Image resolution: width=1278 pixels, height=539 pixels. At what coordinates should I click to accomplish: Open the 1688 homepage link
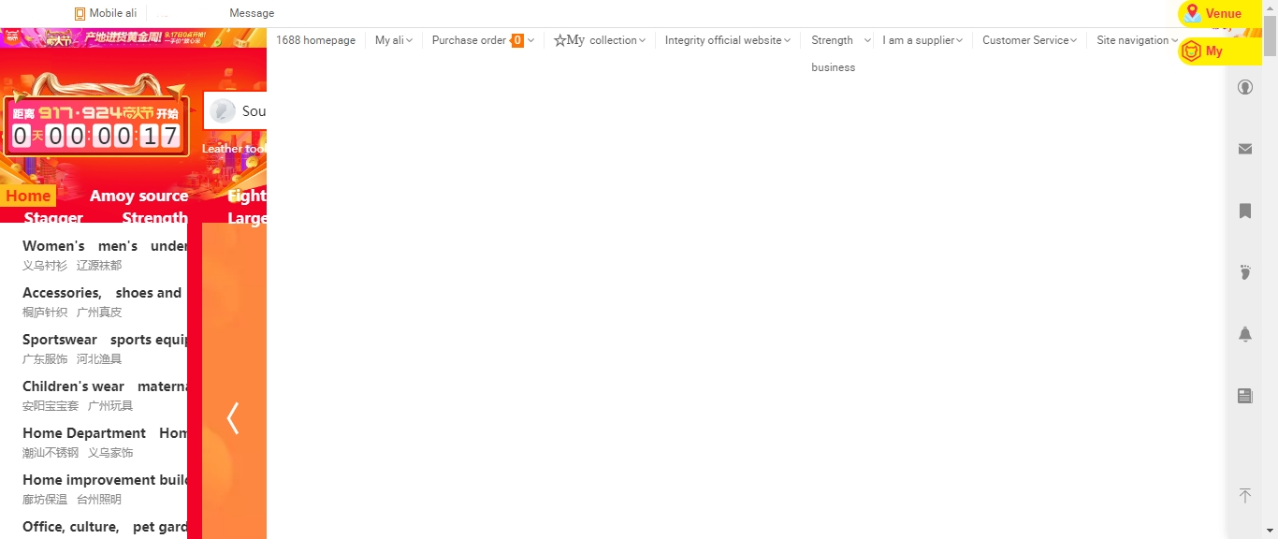point(315,40)
